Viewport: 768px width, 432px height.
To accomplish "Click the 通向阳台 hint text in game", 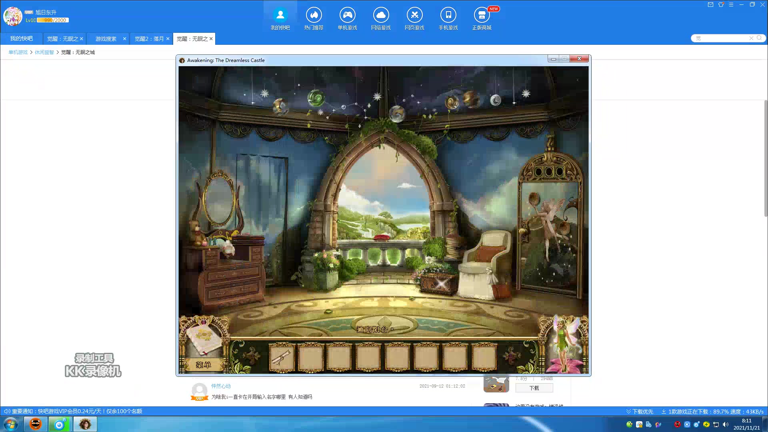I will point(375,329).
